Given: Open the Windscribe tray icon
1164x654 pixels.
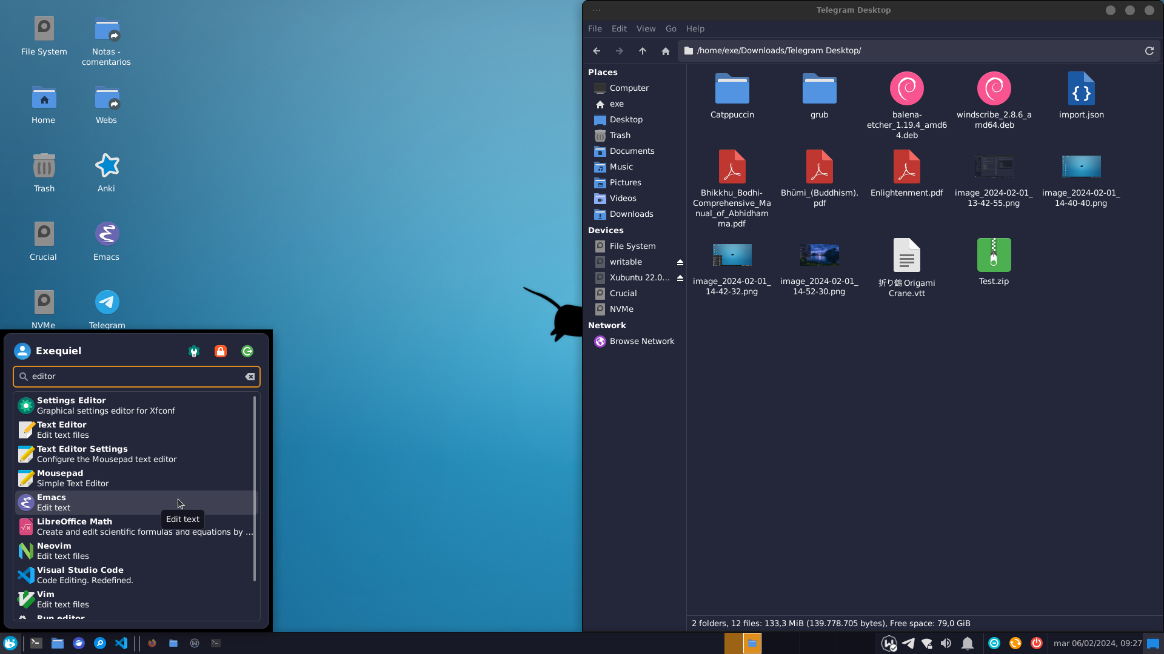Looking at the screenshot, I should click(889, 643).
